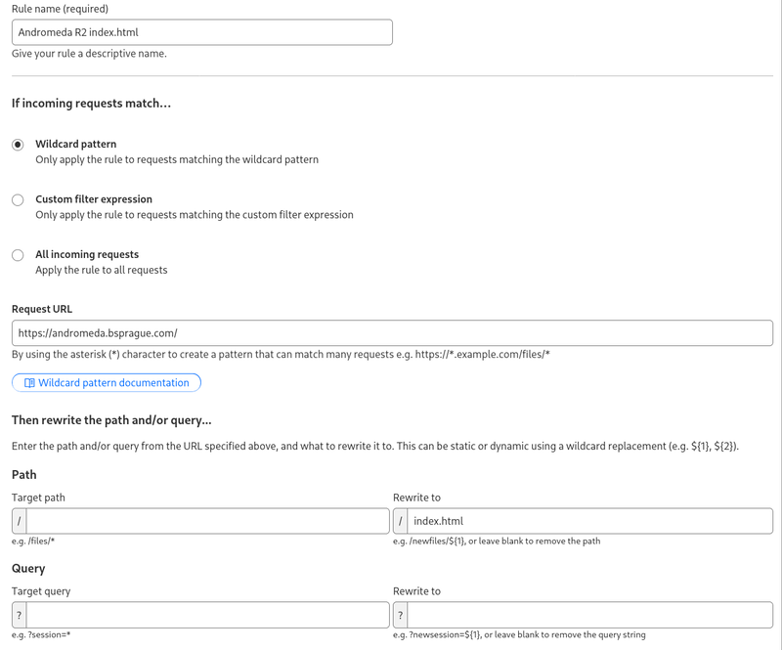Click the "?" prefix beside Target query
The height and width of the screenshot is (650, 782).
click(x=17, y=615)
